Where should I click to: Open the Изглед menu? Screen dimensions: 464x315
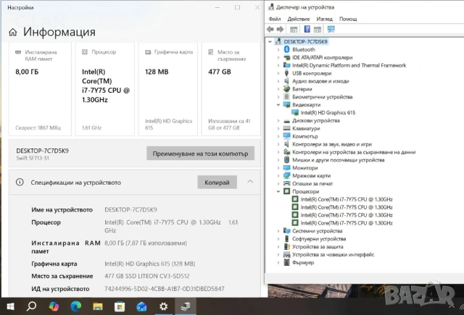tap(324, 19)
